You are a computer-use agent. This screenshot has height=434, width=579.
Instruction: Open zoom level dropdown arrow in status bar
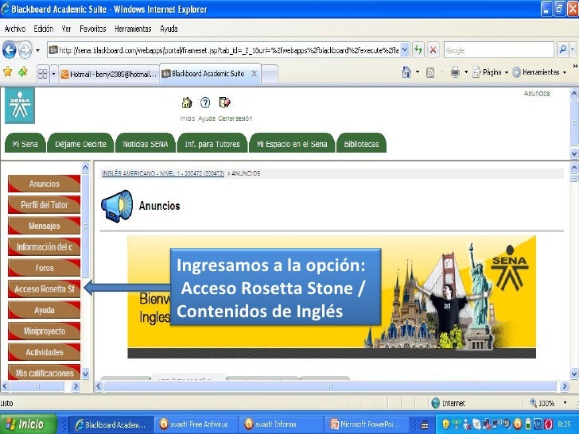pos(565,403)
